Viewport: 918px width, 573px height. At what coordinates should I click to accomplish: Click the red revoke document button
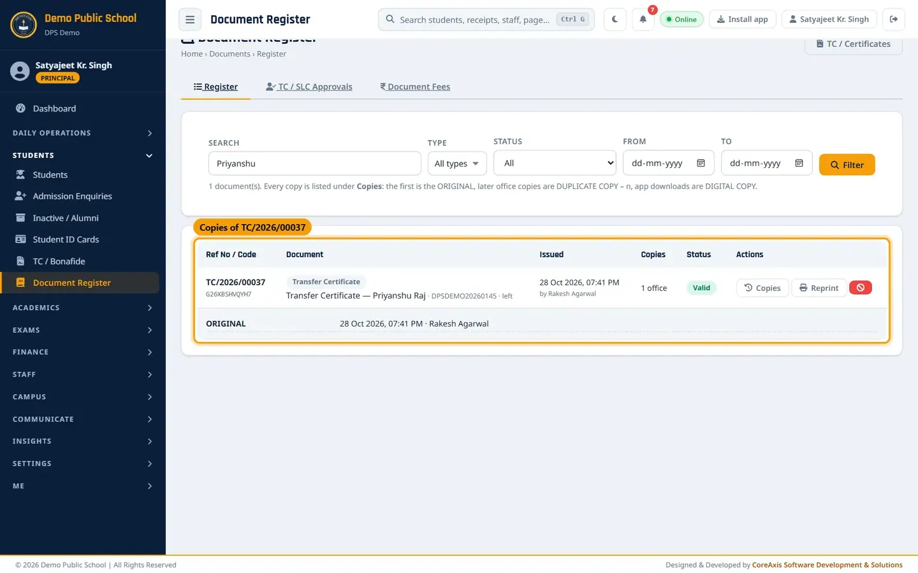point(861,288)
